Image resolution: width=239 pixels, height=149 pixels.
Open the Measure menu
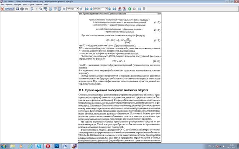39,5
